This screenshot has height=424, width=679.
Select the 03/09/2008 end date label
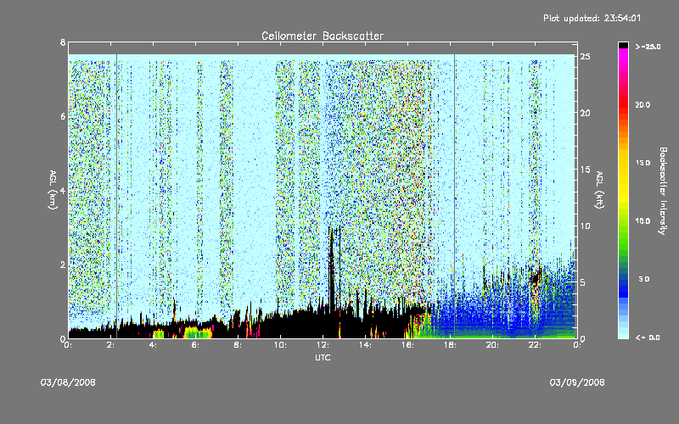577,382
